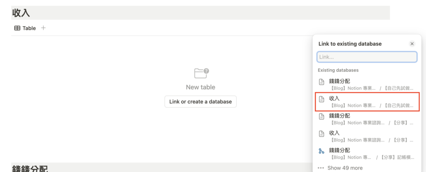426x172 pixels.
Task: Add a new view with the plus icon
Action: coord(44,28)
